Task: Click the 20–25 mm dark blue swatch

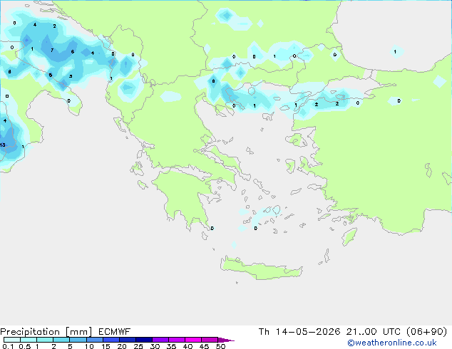Action: click(128, 340)
